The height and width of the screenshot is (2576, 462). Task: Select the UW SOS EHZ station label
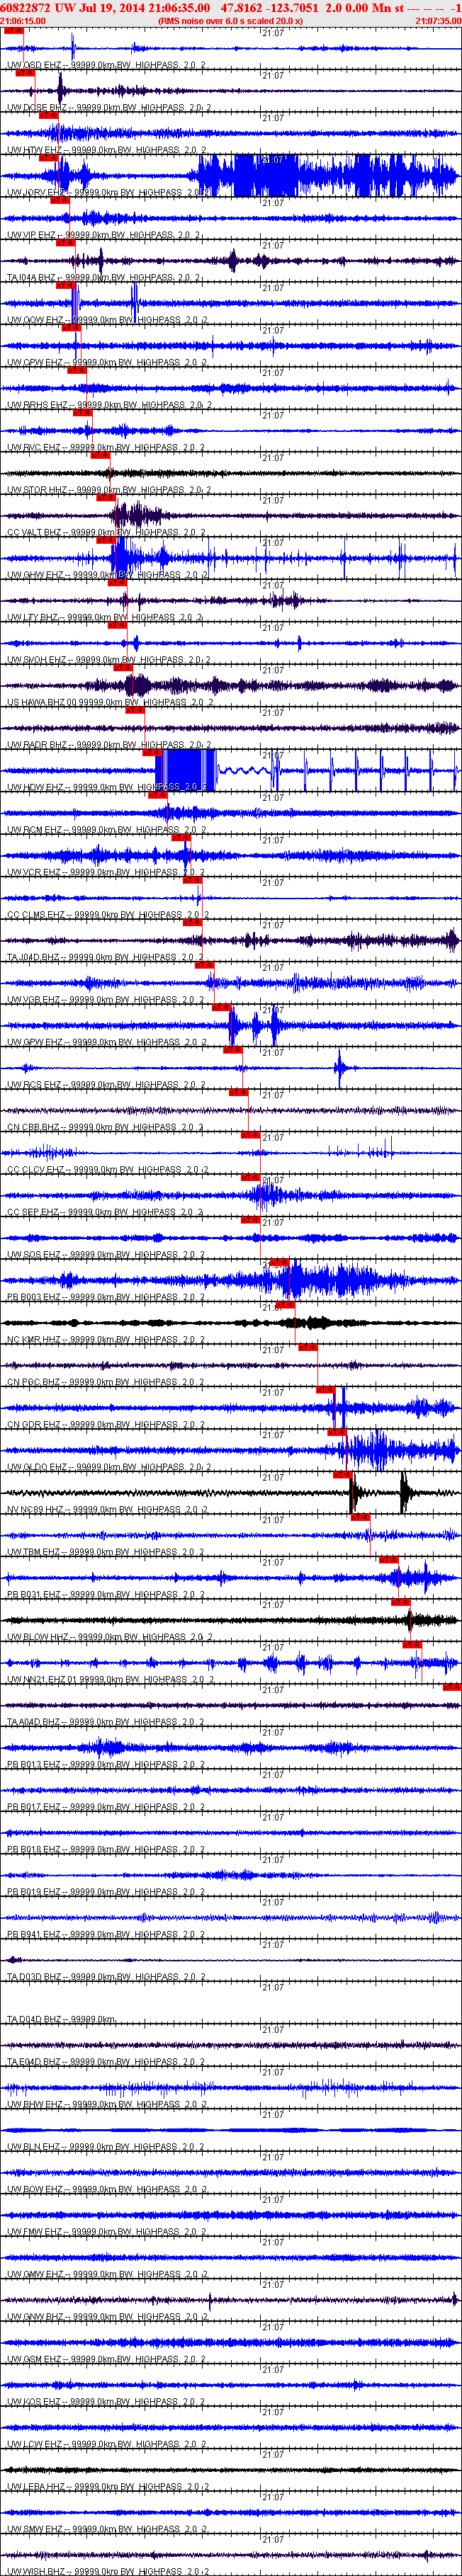106,1255
